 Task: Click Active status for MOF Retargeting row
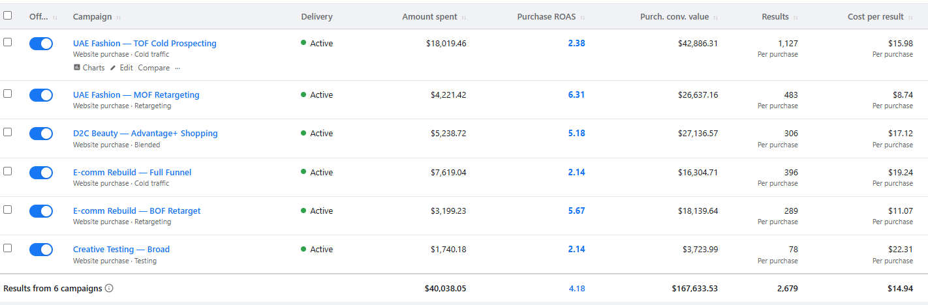coord(317,95)
